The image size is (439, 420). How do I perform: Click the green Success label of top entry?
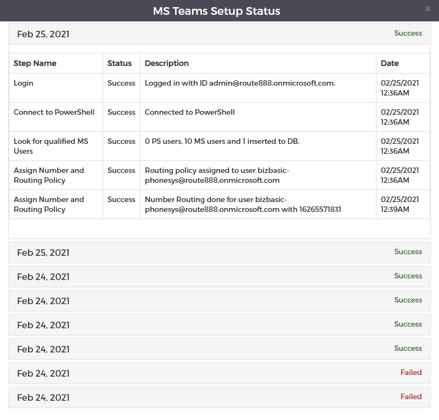point(408,33)
